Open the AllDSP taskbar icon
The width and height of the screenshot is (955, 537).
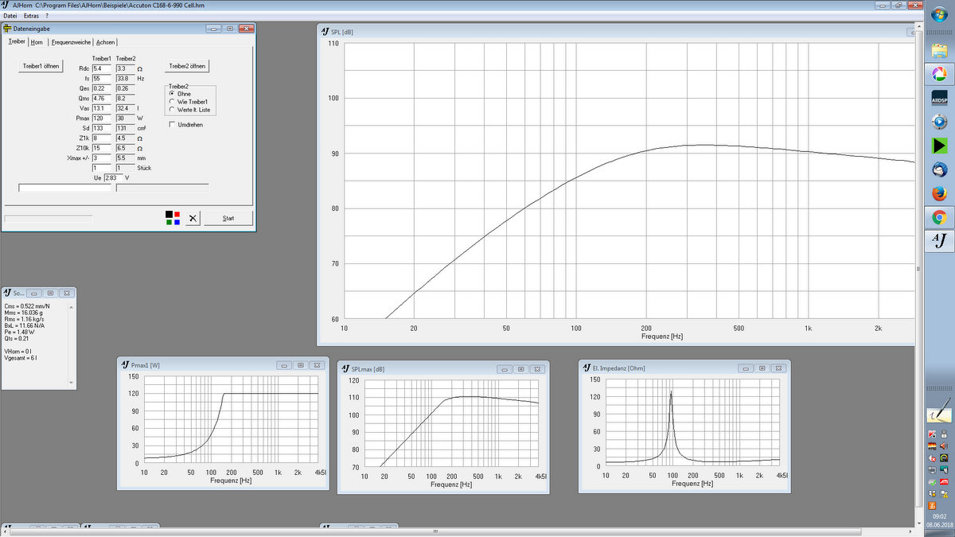938,98
